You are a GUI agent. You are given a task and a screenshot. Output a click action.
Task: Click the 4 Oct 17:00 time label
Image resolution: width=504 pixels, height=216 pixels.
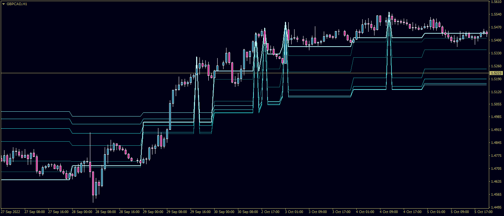click(413, 212)
